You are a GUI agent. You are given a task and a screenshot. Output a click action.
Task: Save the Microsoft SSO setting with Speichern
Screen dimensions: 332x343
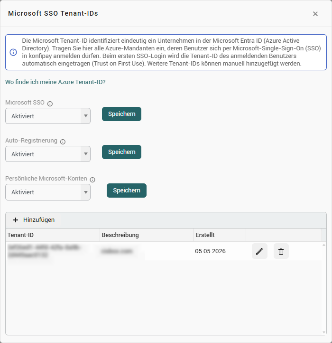(x=122, y=114)
